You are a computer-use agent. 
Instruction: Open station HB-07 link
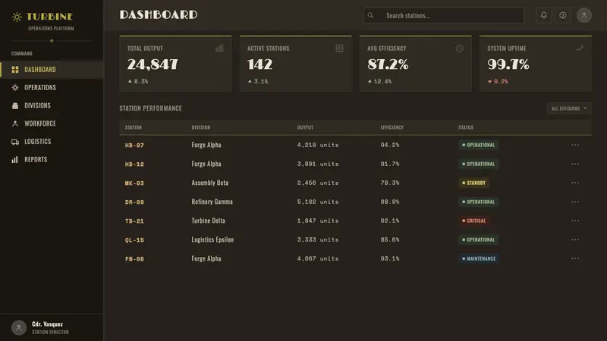pos(134,145)
